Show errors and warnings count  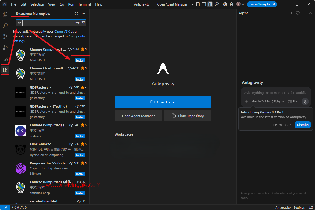19,207
